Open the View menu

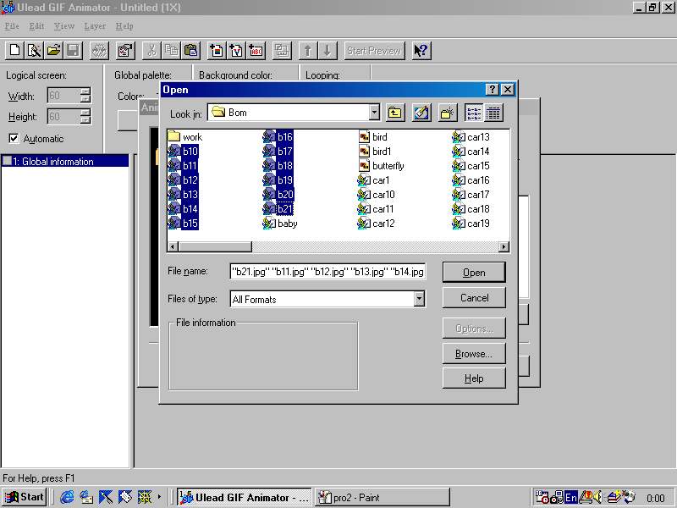point(64,26)
